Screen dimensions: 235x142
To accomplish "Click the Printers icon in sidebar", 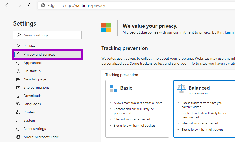I will (18, 112).
